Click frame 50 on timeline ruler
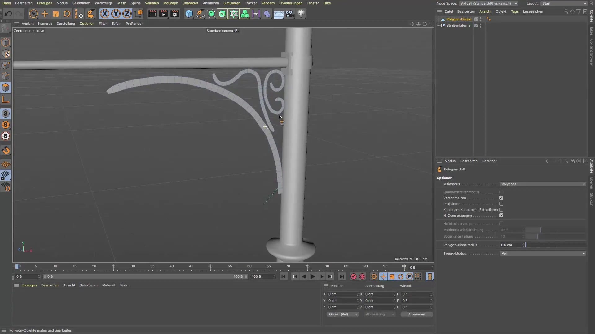Image resolution: width=595 pixels, height=334 pixels. pyautogui.click(x=210, y=266)
